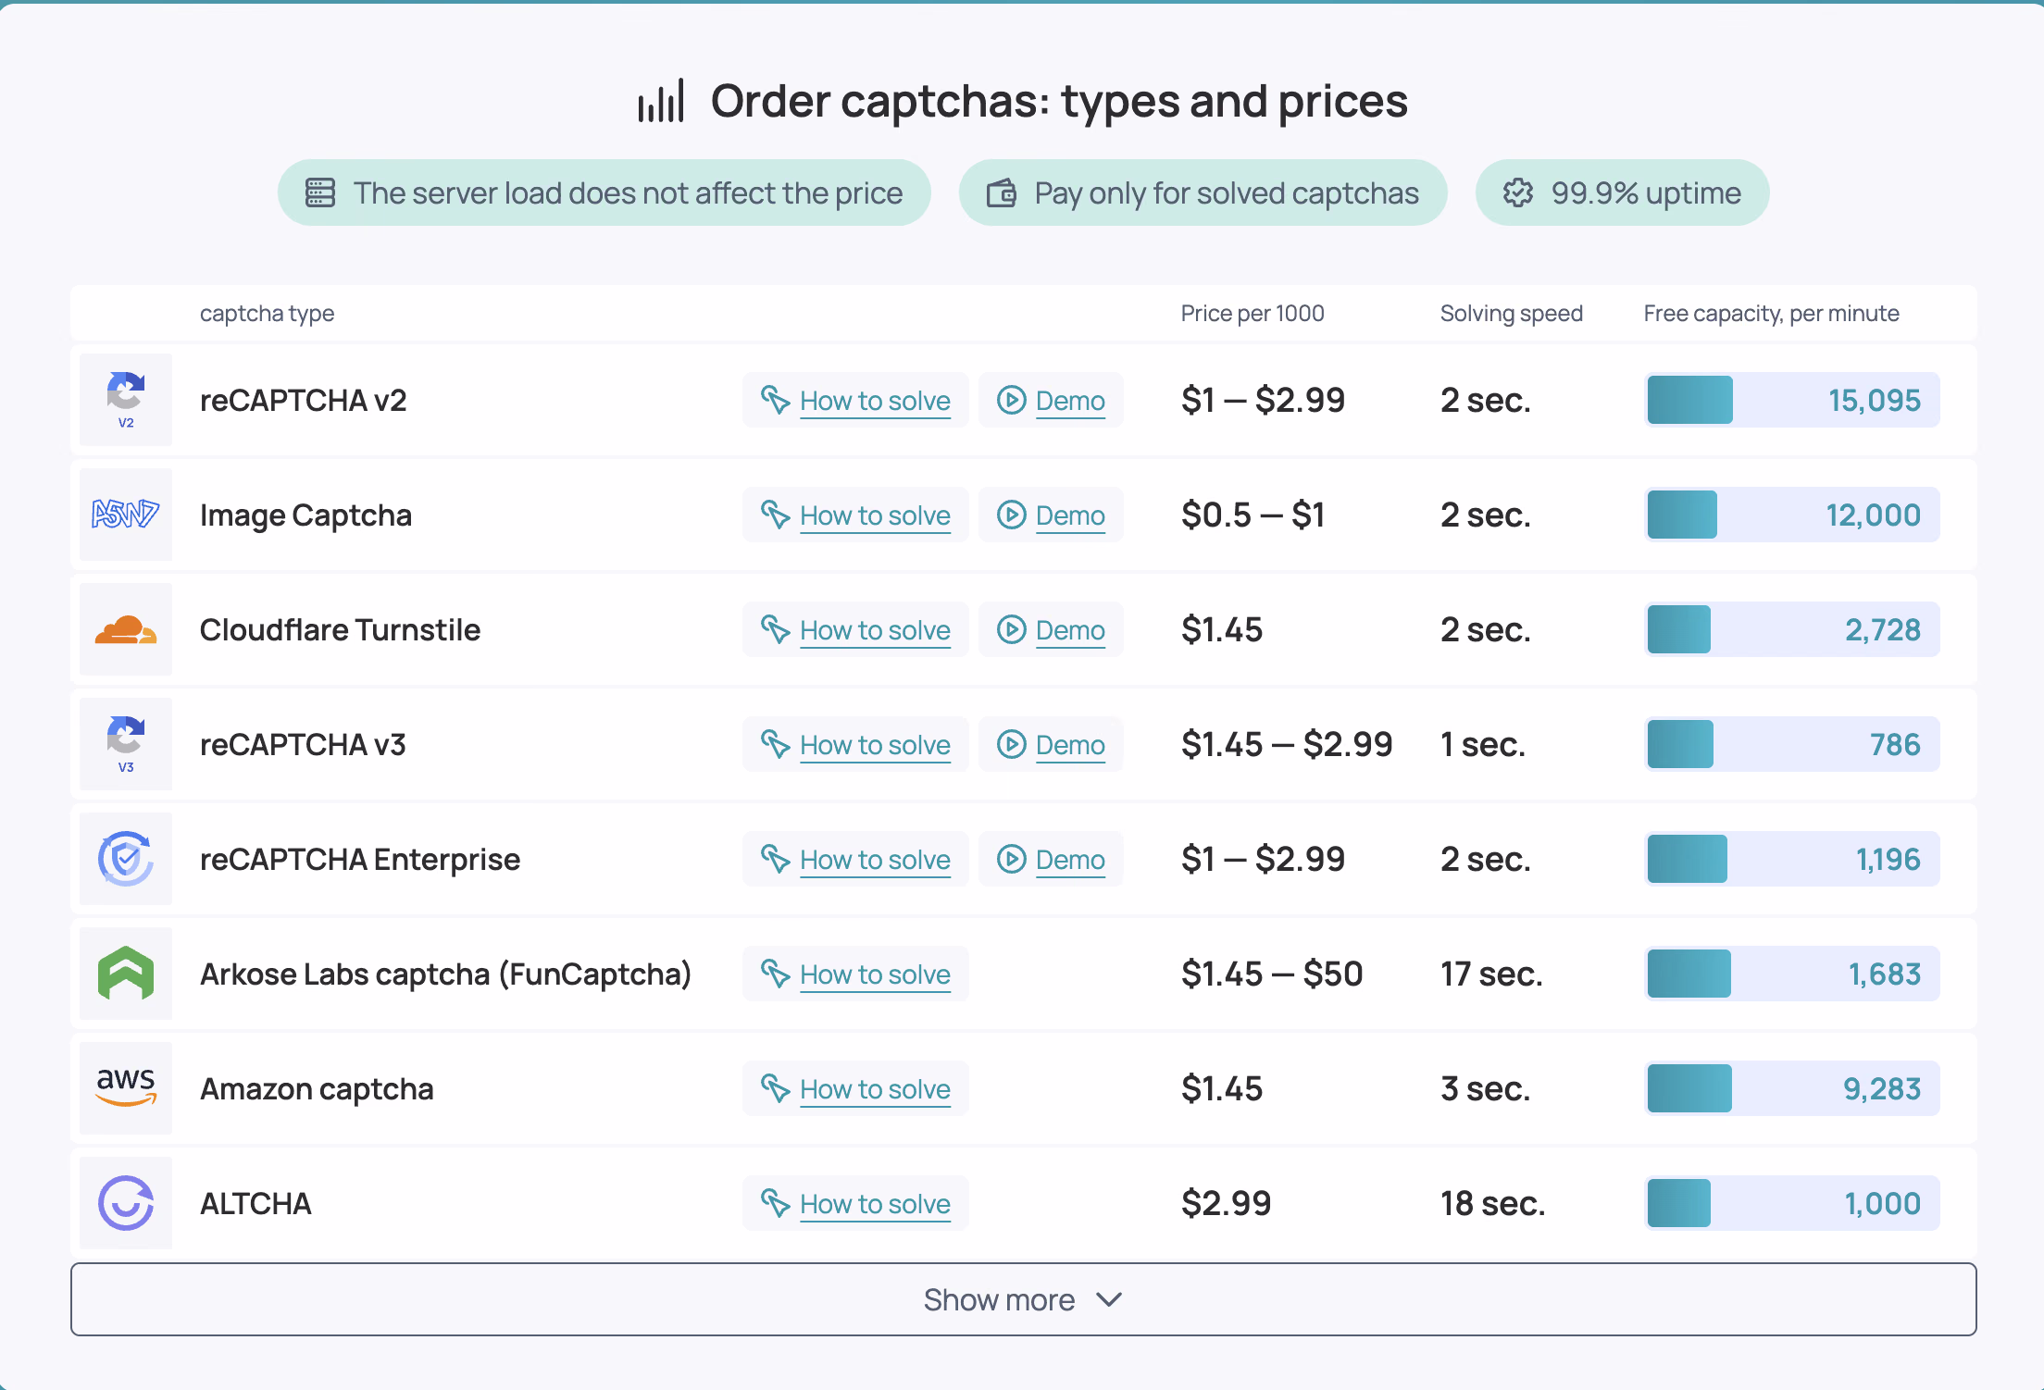
Task: Click the Cloudflare Turnstile cloud icon
Action: pyautogui.click(x=126, y=629)
